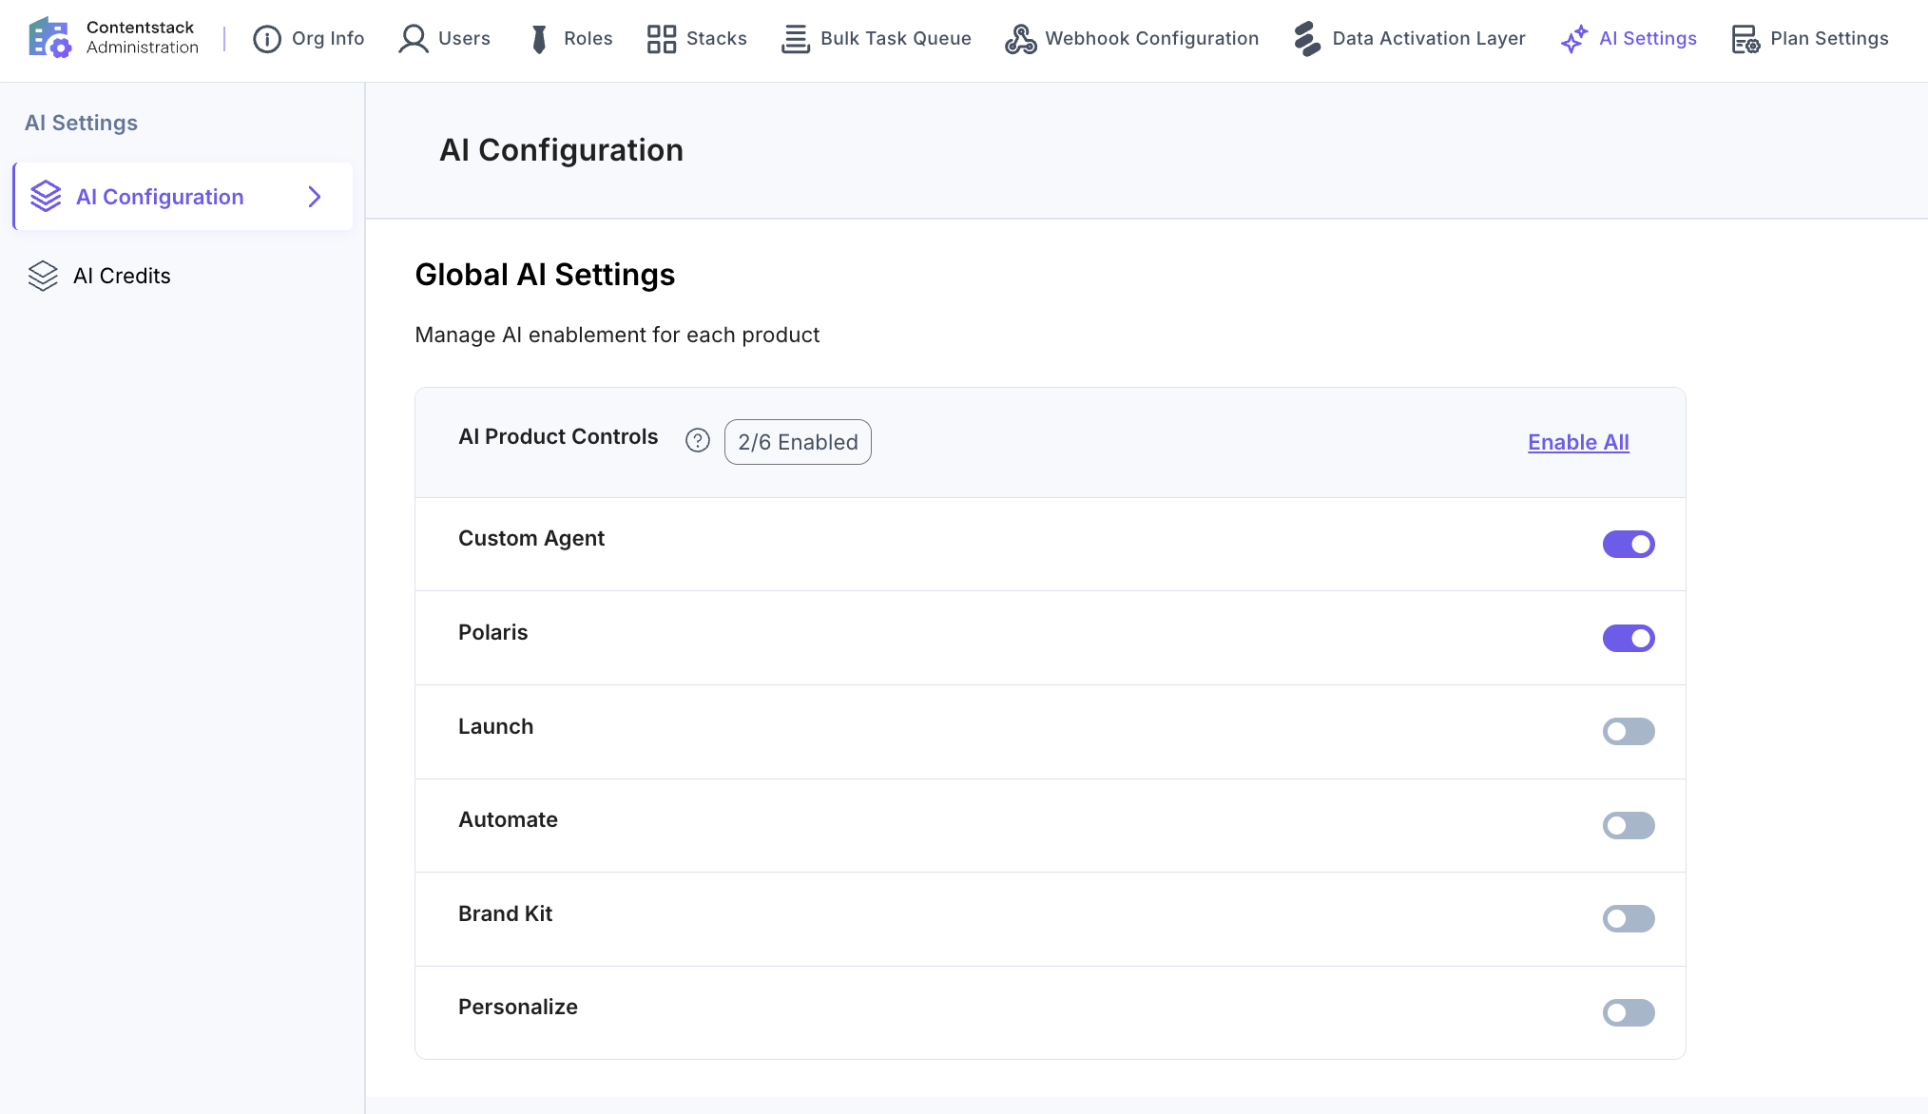Click the Org Info circle icon

coord(267,39)
